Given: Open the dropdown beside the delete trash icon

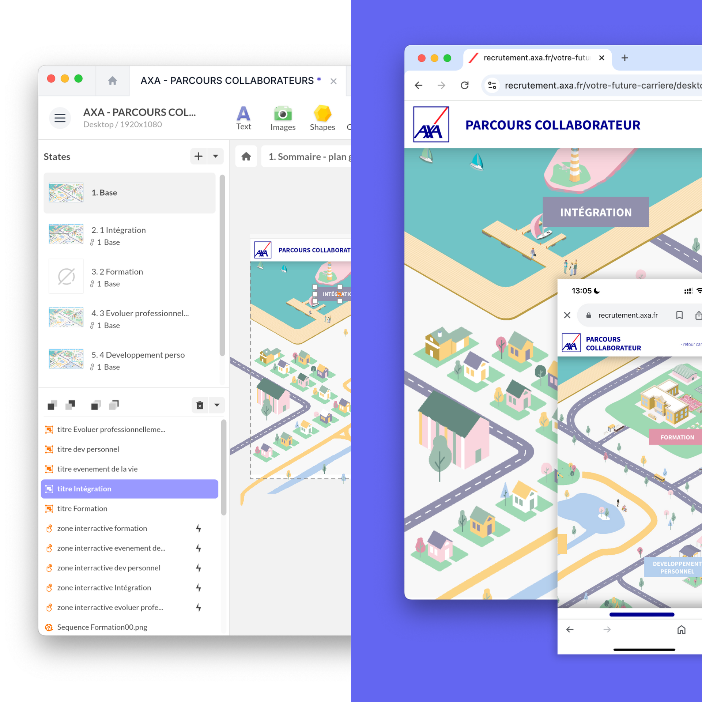Looking at the screenshot, I should tap(217, 405).
